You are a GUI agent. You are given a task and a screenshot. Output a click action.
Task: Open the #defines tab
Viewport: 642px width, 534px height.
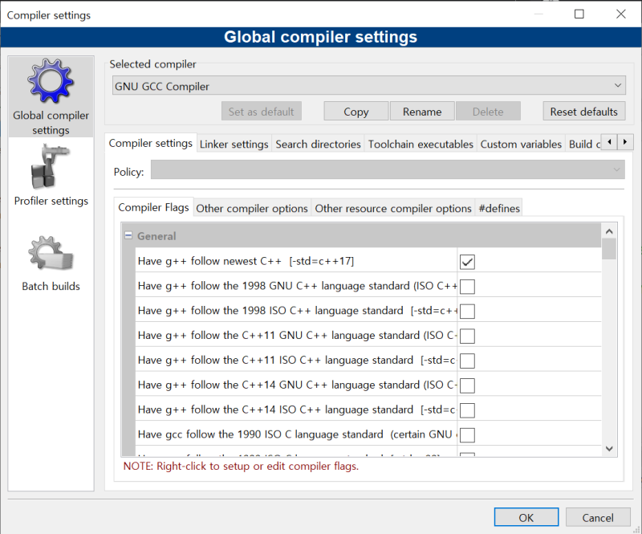(498, 209)
